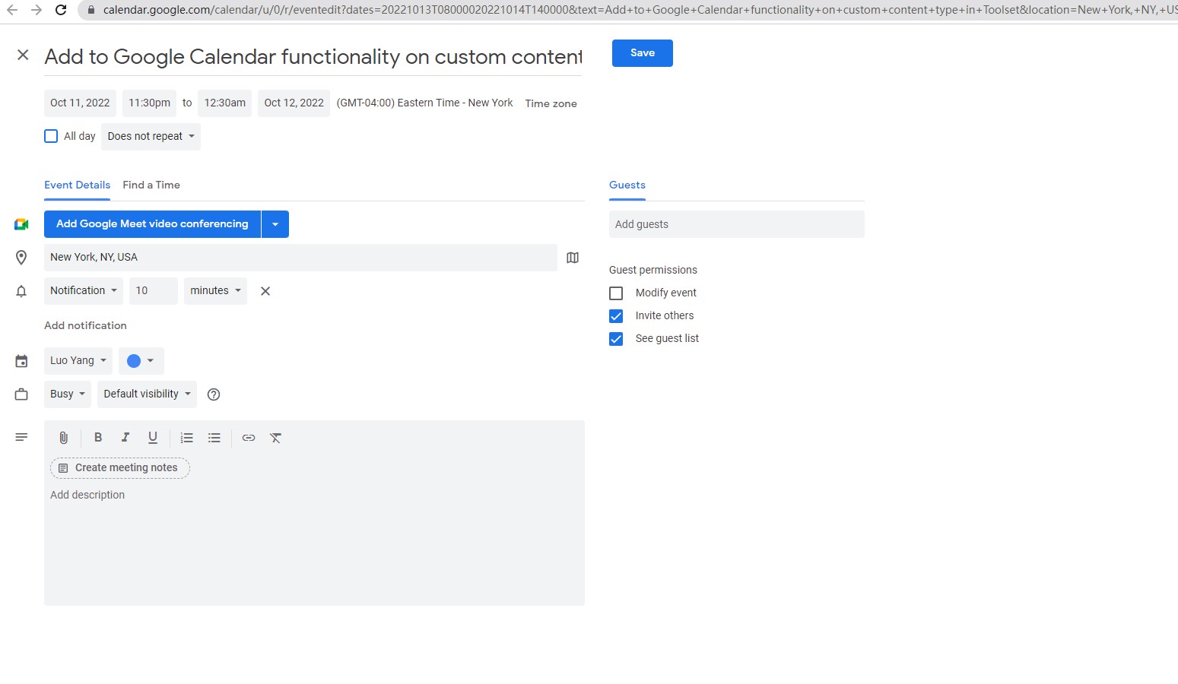
Task: Open the minutes unit dropdown
Action: 215,291
